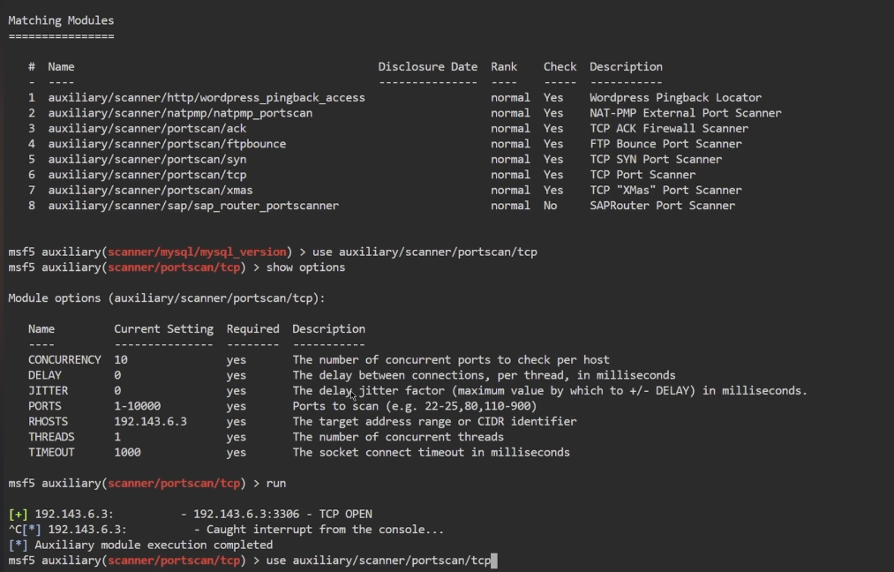Select the portscan/ack module entry
Screen dimensions: 894x572
[x=147, y=128]
